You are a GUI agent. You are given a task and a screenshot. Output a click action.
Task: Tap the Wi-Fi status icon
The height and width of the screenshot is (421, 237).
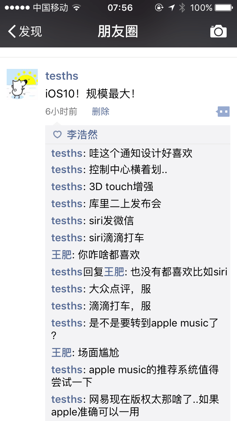pyautogui.click(x=77, y=7)
